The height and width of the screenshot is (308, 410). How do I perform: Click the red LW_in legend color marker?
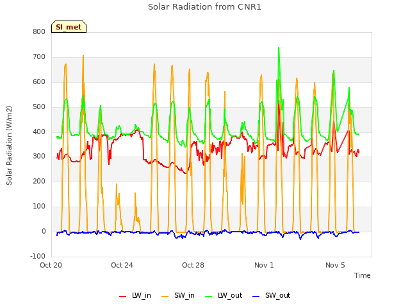click(122, 296)
